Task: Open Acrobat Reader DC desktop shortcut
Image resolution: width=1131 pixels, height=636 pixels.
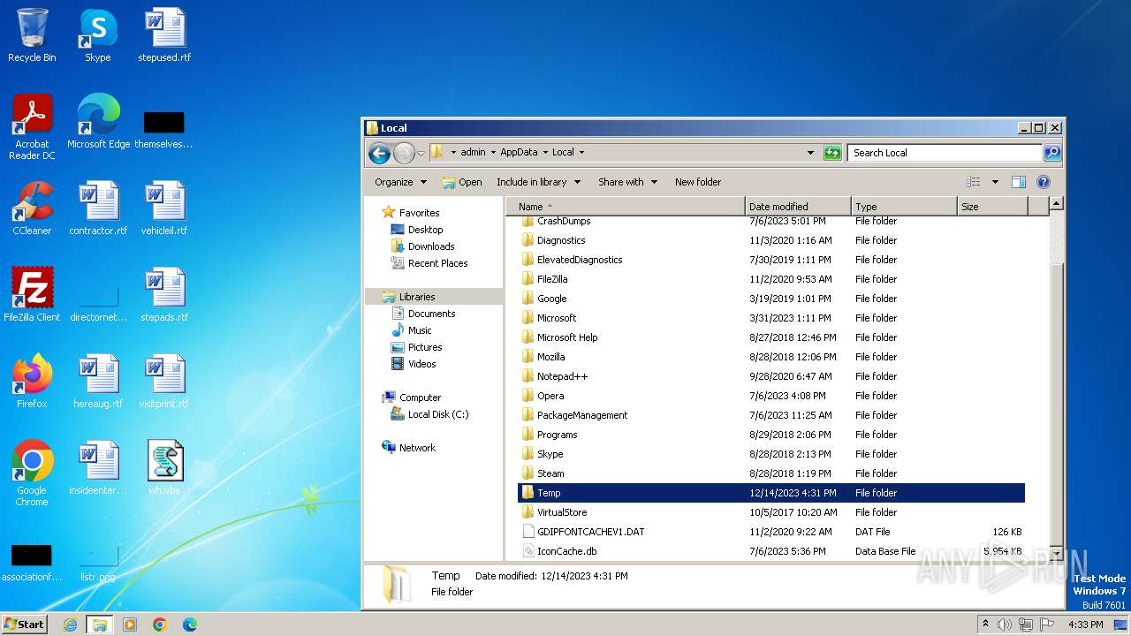Action: coord(32,126)
